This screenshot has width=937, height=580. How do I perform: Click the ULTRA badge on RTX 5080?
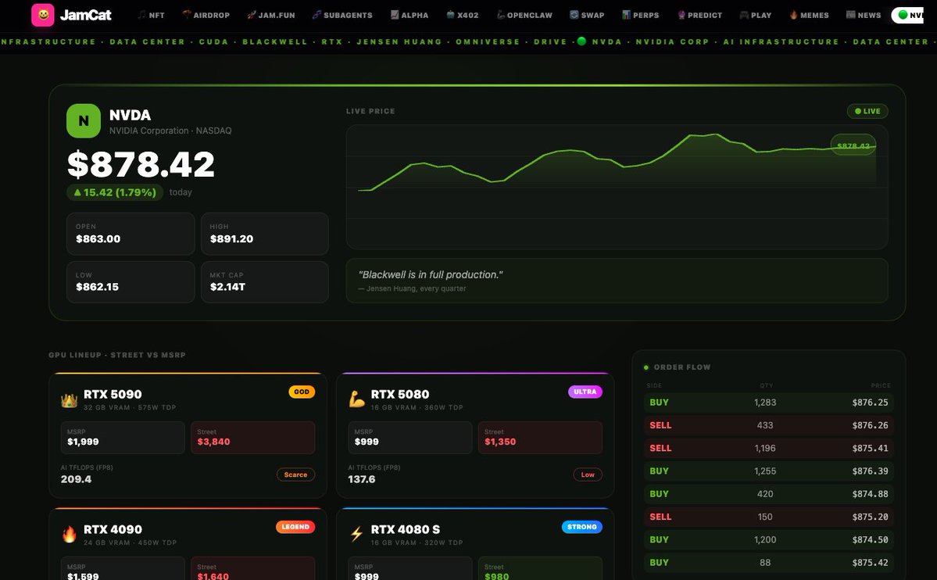585,392
